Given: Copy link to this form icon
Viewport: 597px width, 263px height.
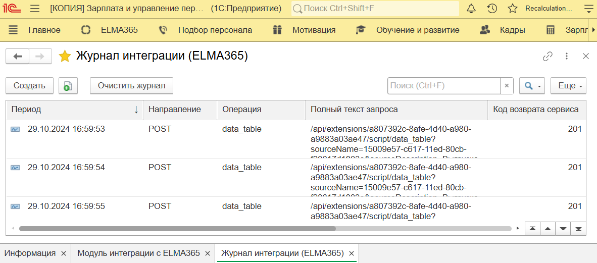Looking at the screenshot, I should [548, 57].
